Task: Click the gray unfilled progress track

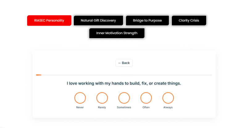Action: pyautogui.click(x=127, y=75)
